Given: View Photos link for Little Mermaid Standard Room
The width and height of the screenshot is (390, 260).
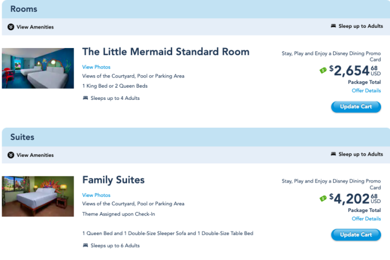Looking at the screenshot, I should click(x=96, y=67).
